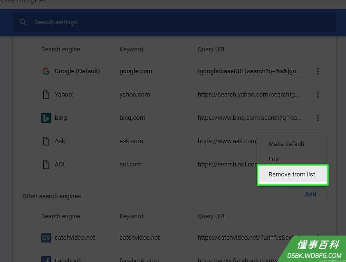Click the lower Query URL header under Other
This screenshot has width=346, height=262.
coord(212,216)
